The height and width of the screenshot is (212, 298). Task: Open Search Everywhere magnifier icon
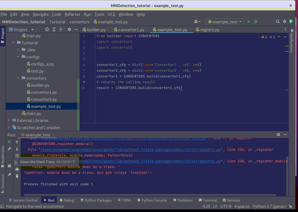278,22
